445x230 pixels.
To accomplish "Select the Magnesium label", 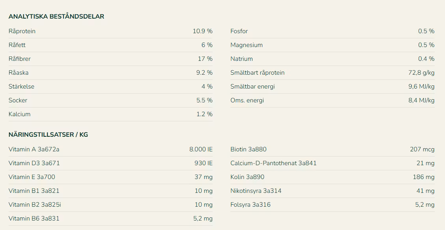I will coord(247,45).
